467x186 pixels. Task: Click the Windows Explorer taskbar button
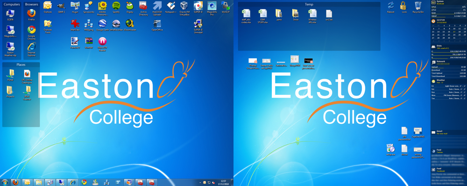point(38,182)
